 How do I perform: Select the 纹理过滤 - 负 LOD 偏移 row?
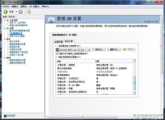click(x=94, y=85)
